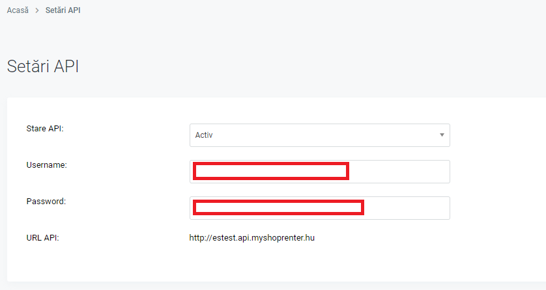The width and height of the screenshot is (546, 290).
Task: Click the URL API label
Action: click(x=42, y=238)
